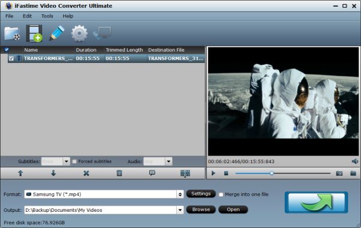Screen dimensions: 361x228
Task: Open the Format selector arrows
Action: [180, 194]
